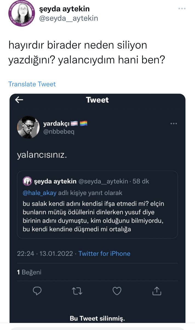
Task: Open the quoted tweet text box
Action: (x=97, y=205)
